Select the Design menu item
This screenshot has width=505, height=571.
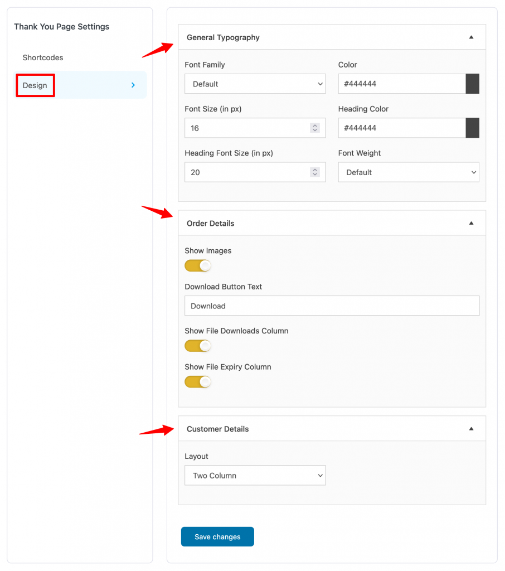[x=35, y=85]
